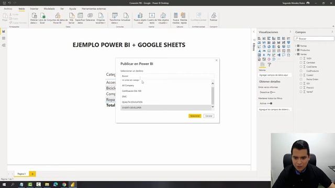The image size is (335, 188).
Task: Expand the Filtros pane
Action: [x=254, y=32]
